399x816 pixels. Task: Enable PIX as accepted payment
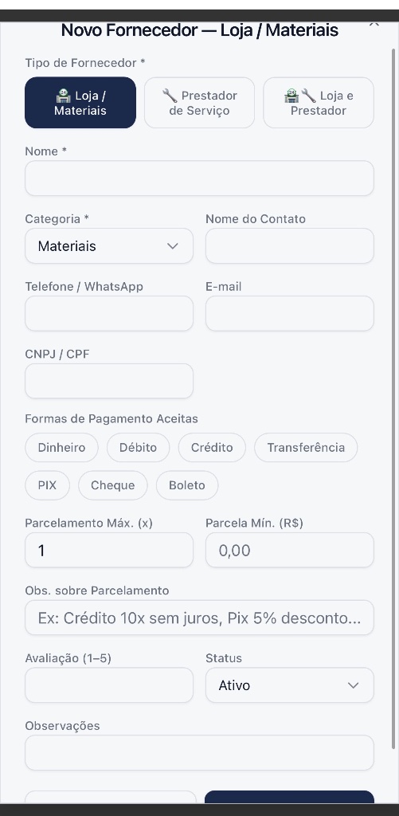pos(47,485)
